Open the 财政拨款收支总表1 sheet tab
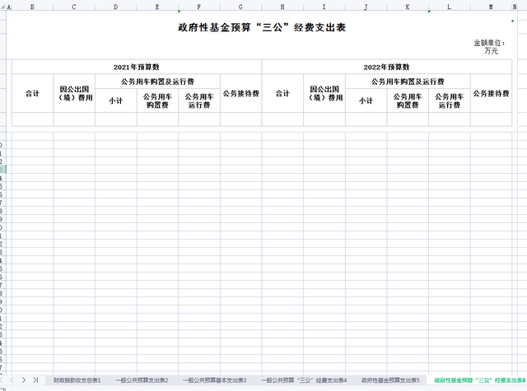This screenshot has width=527, height=391. [77, 380]
